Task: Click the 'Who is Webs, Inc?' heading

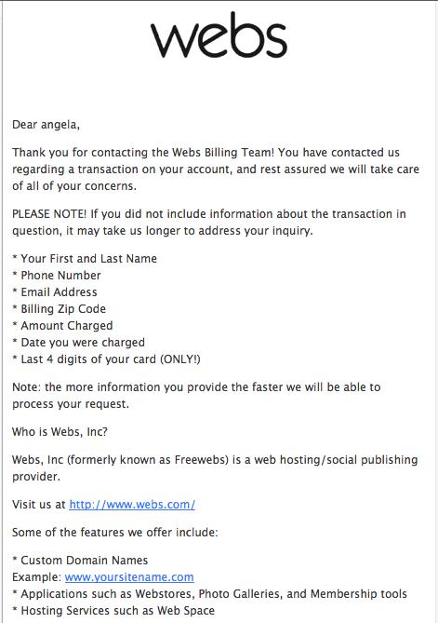Action: click(60, 432)
